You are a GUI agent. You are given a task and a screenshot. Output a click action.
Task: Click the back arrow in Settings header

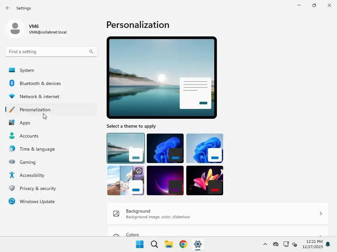8,8
